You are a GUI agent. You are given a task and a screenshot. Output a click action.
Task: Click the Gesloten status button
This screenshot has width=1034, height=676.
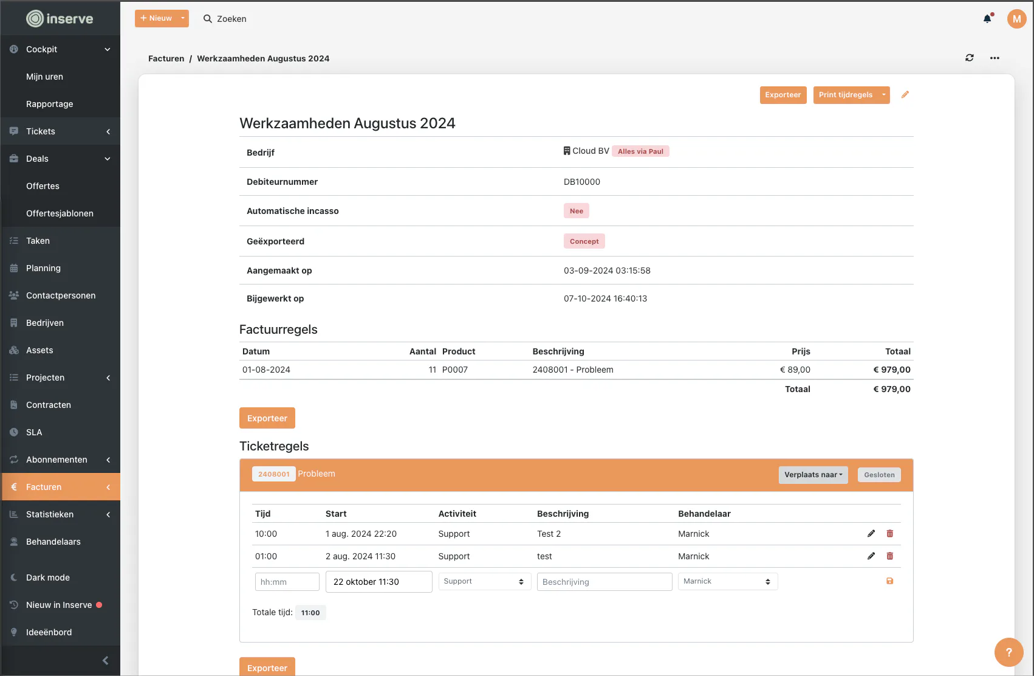click(x=879, y=475)
